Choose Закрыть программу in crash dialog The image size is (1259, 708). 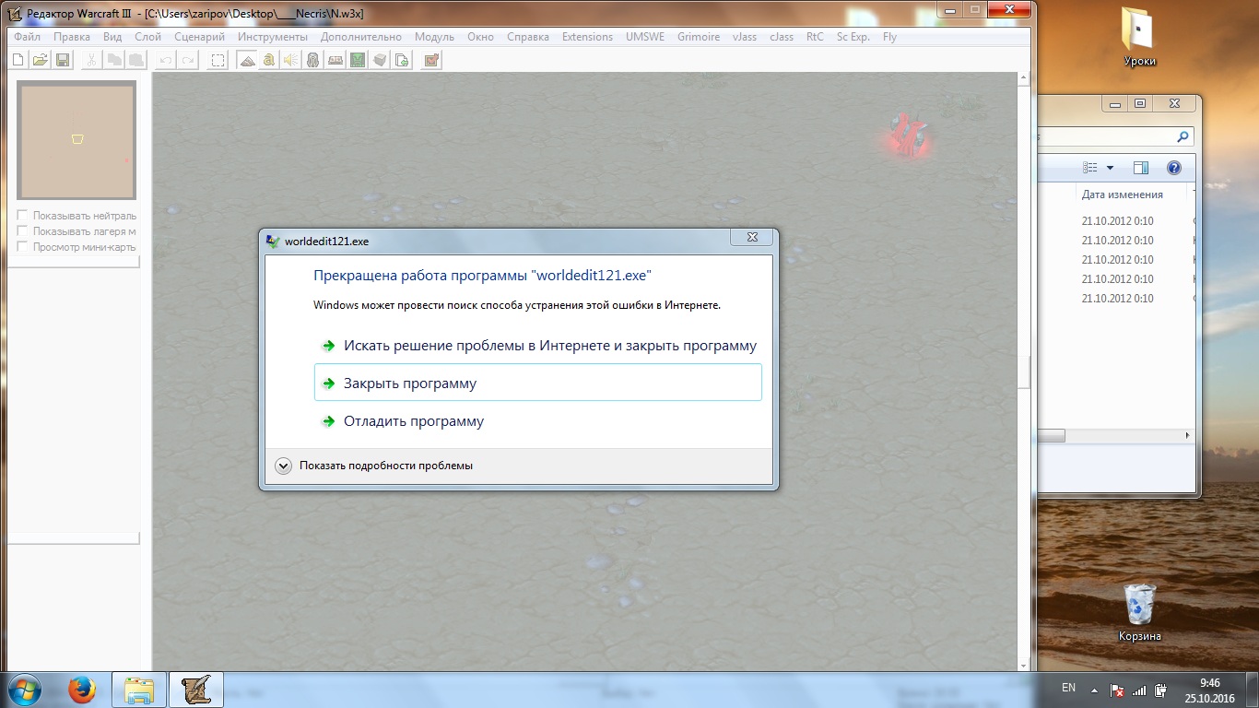coord(538,383)
